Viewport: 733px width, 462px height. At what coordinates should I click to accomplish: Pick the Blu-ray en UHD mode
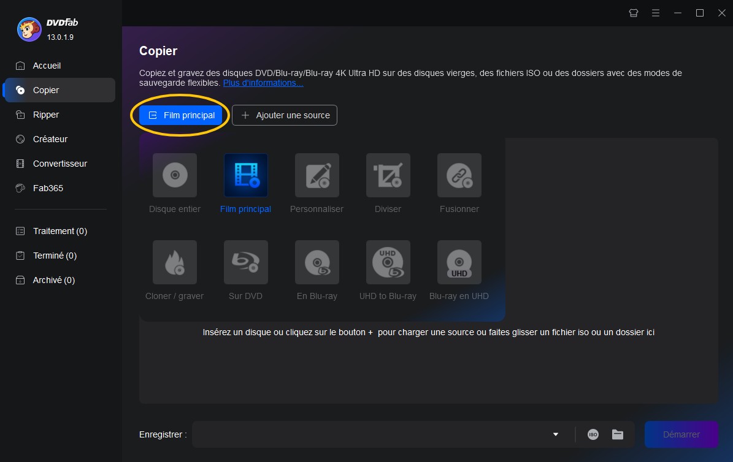coord(459,262)
